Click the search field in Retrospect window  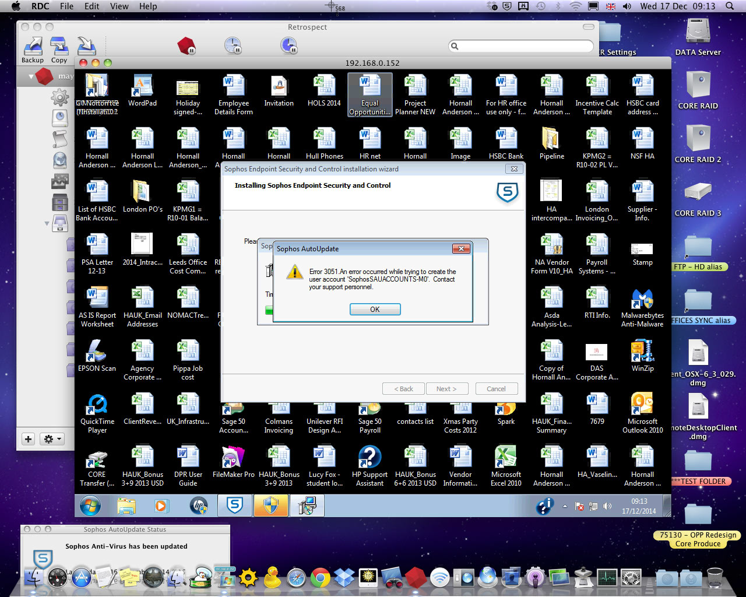520,46
